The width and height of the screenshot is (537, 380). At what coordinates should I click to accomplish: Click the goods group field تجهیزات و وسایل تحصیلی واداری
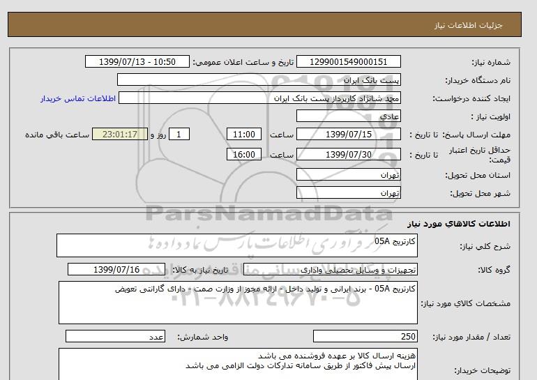(331, 269)
